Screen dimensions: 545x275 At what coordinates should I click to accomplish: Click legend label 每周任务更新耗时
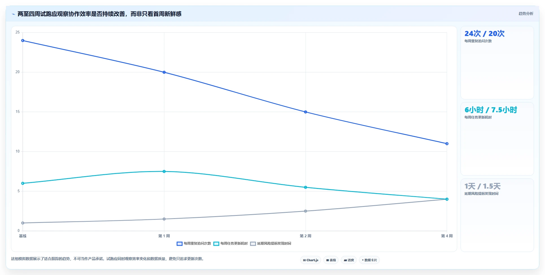click(234, 243)
